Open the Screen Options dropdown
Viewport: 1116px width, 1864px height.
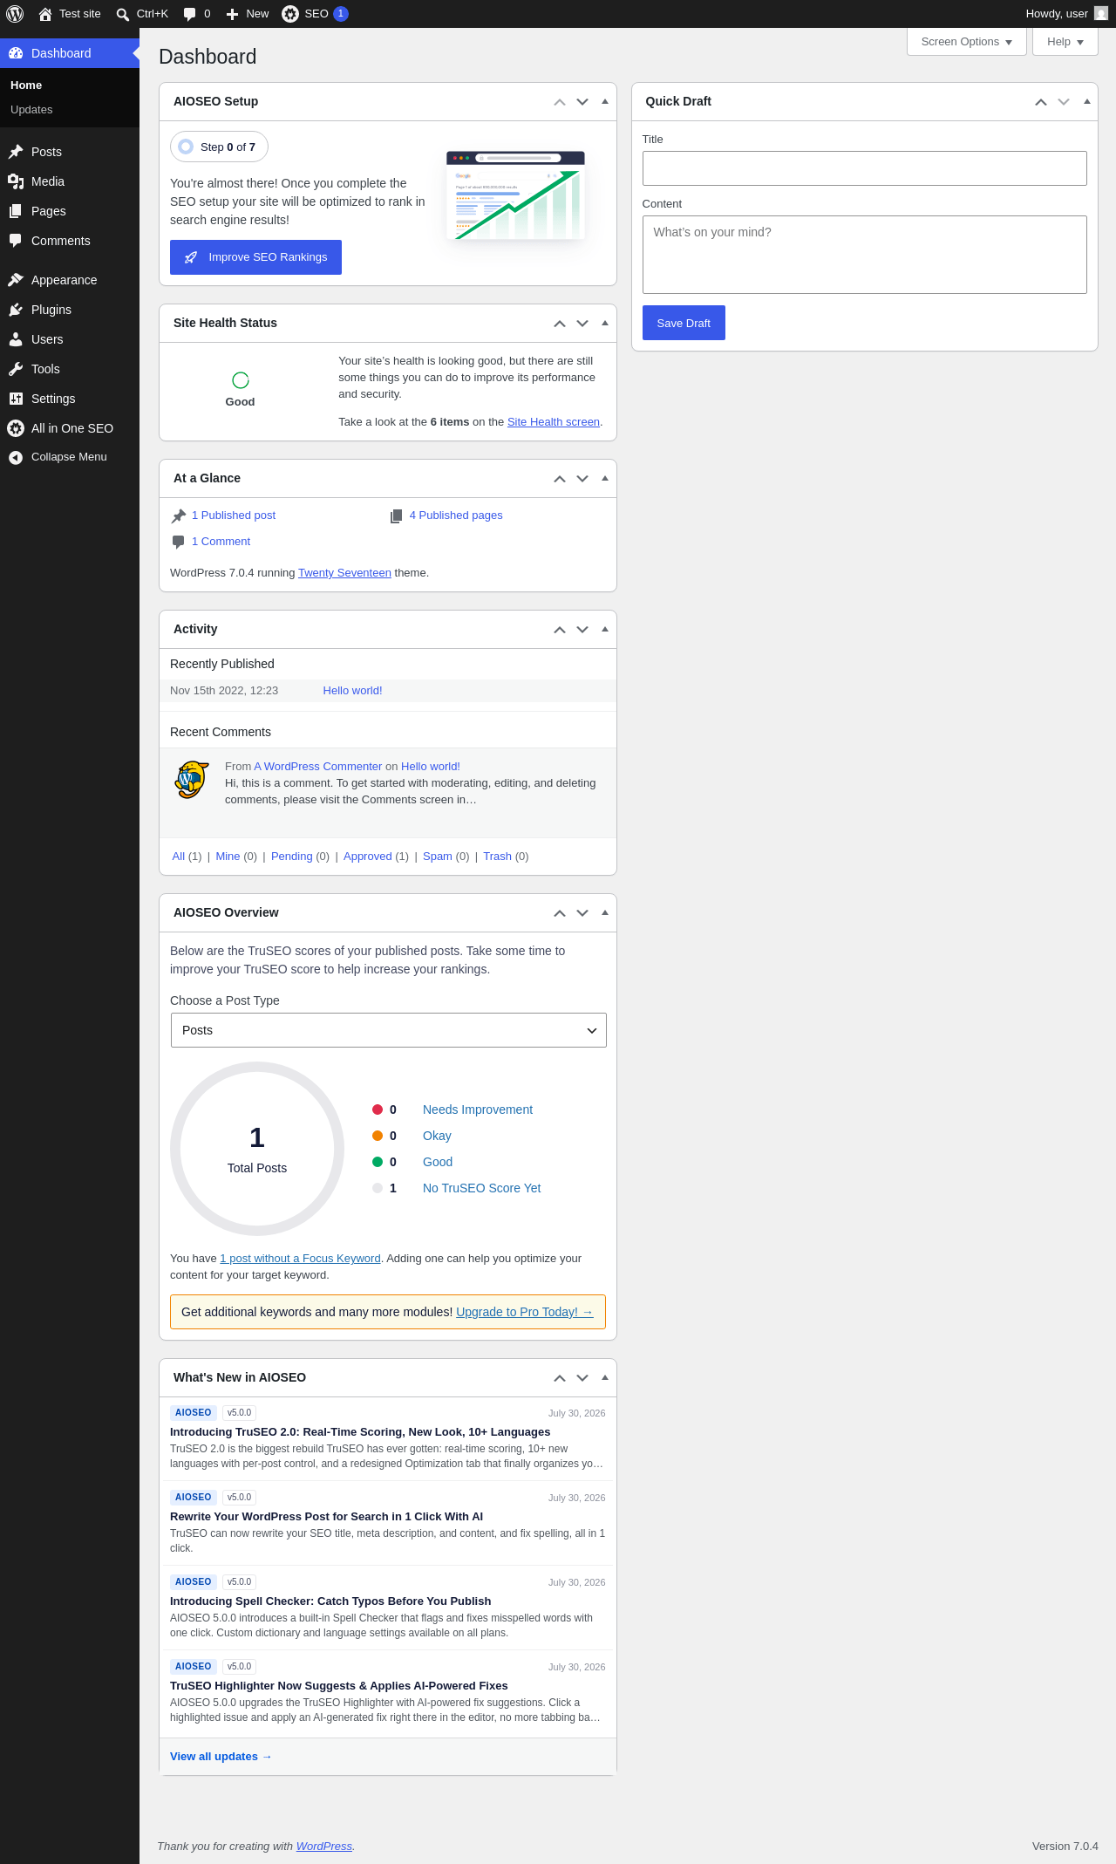point(967,42)
